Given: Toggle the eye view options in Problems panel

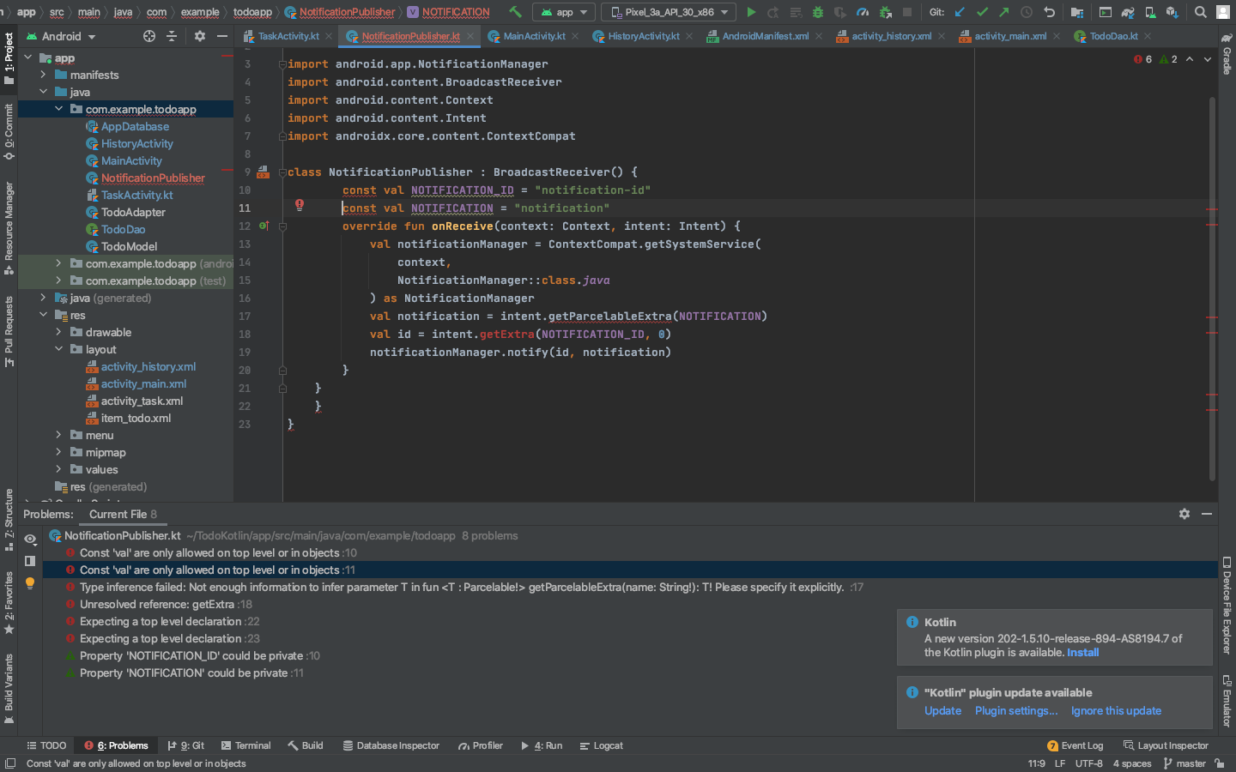Looking at the screenshot, I should pyautogui.click(x=30, y=539).
